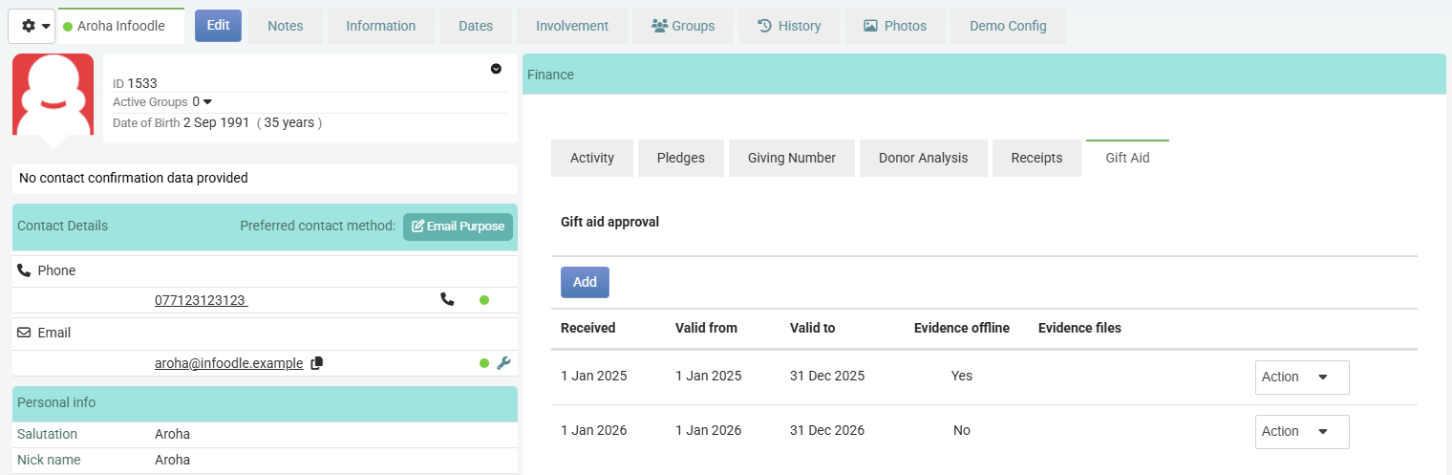Image resolution: width=1452 pixels, height=475 pixels.
Task: Open the Information tab
Action: pos(380,26)
